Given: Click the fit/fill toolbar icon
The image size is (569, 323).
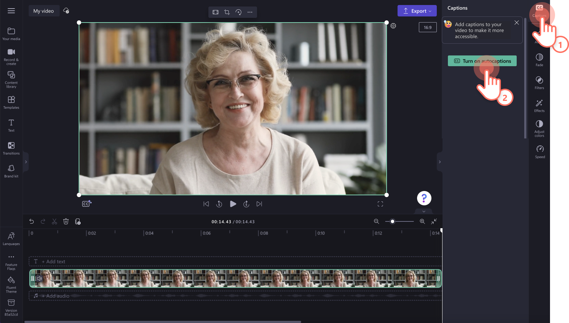Looking at the screenshot, I should coord(215,12).
